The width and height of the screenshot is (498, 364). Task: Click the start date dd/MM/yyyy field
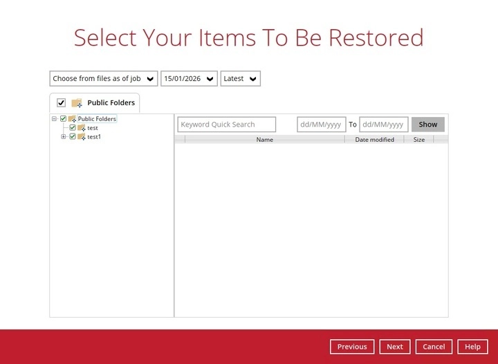click(322, 125)
